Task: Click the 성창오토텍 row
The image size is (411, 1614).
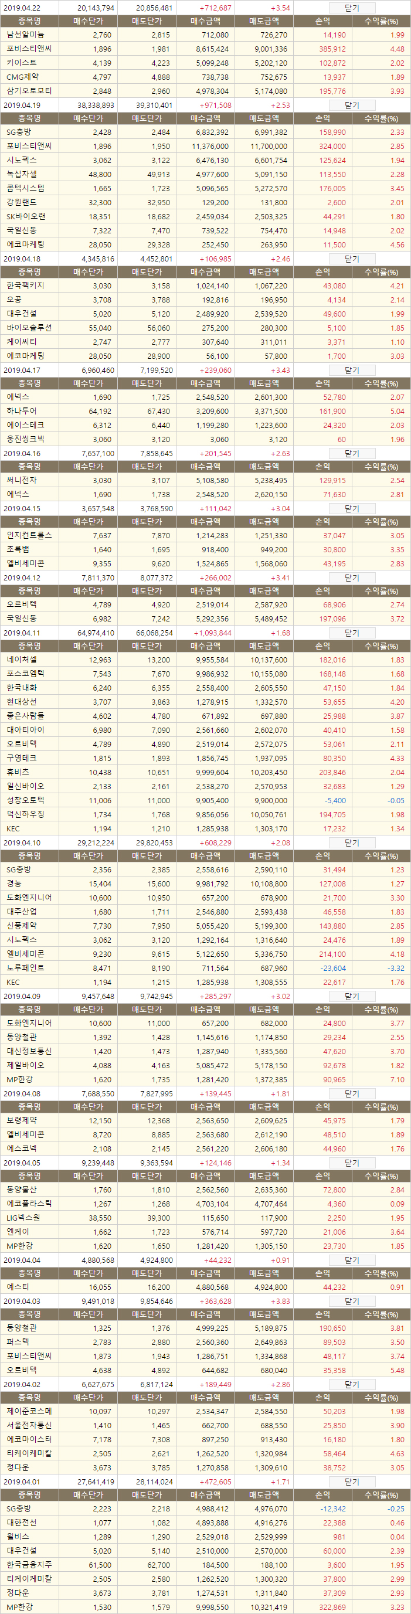Action: [x=205, y=800]
